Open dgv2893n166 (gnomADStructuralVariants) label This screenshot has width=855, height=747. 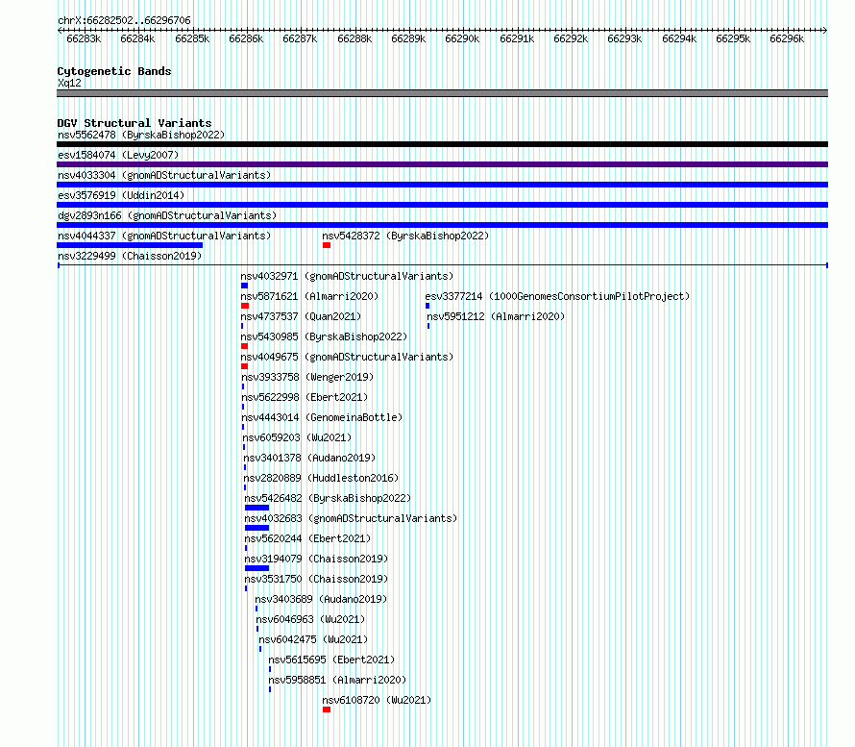pos(167,215)
